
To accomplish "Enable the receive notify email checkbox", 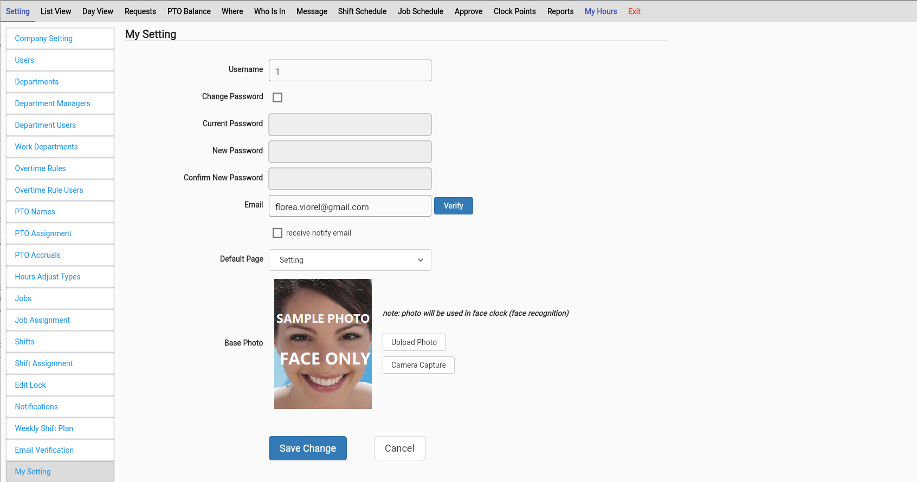I will 277,233.
